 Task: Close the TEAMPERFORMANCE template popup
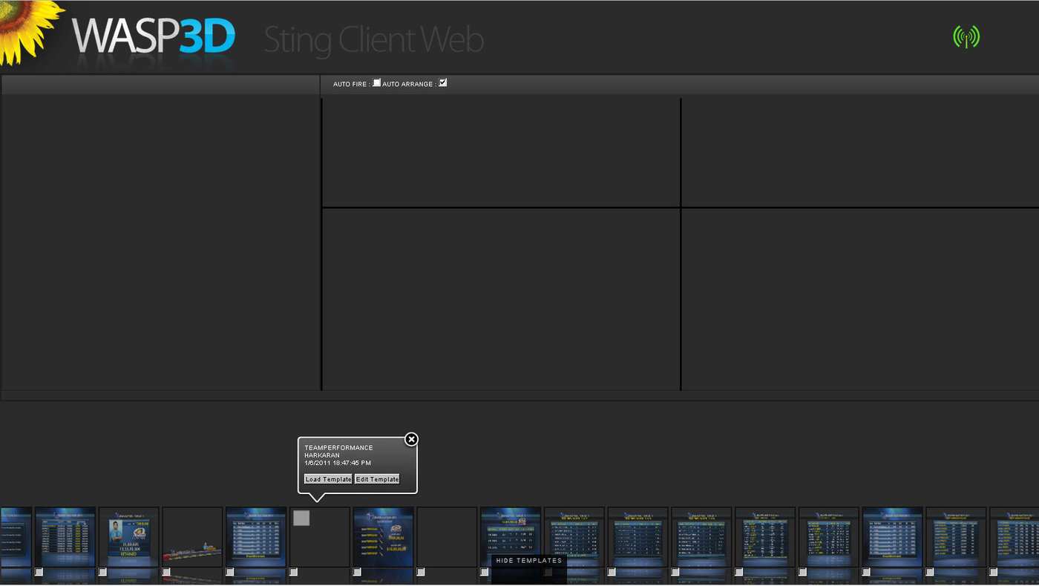(x=411, y=439)
